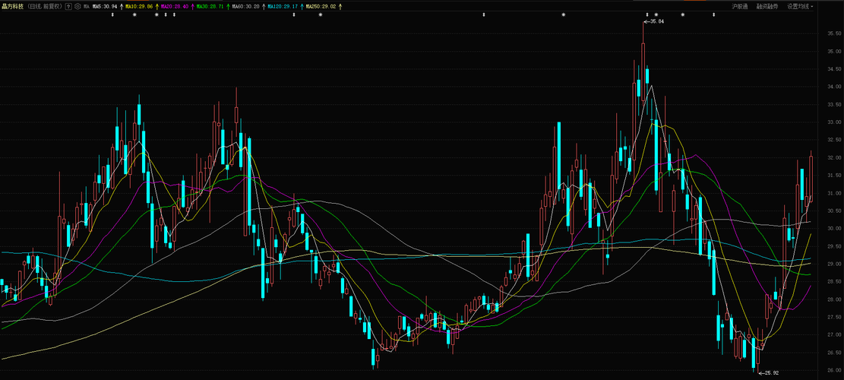Click the green arrow after MA30:28.71

point(228,6)
